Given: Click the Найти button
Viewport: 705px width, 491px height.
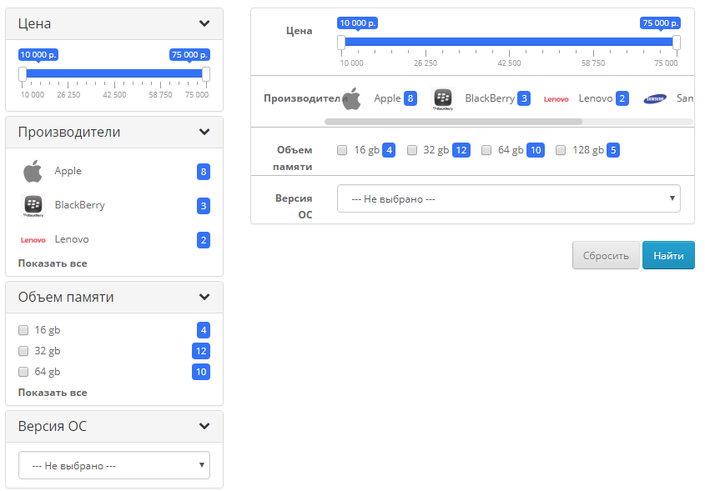Looking at the screenshot, I should (668, 256).
